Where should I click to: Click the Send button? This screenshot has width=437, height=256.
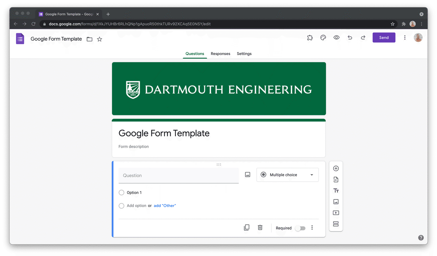tap(384, 38)
